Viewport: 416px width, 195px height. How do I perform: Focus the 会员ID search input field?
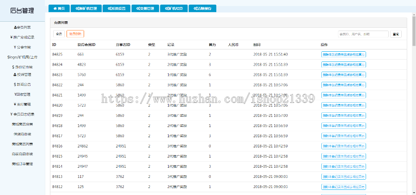(363, 34)
